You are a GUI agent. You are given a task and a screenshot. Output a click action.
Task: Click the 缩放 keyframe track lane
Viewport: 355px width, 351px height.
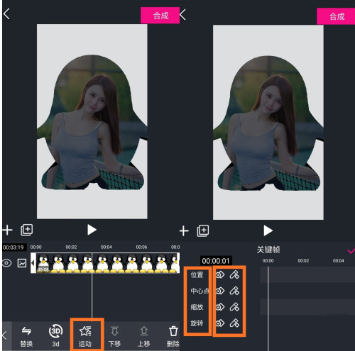click(307, 307)
